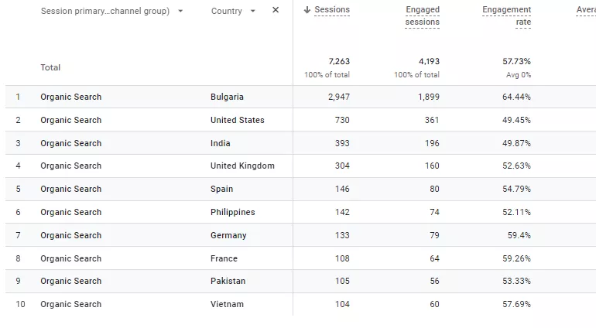Click the Pakistan country cell
Screen dimensions: 596x328
pyautogui.click(x=228, y=281)
